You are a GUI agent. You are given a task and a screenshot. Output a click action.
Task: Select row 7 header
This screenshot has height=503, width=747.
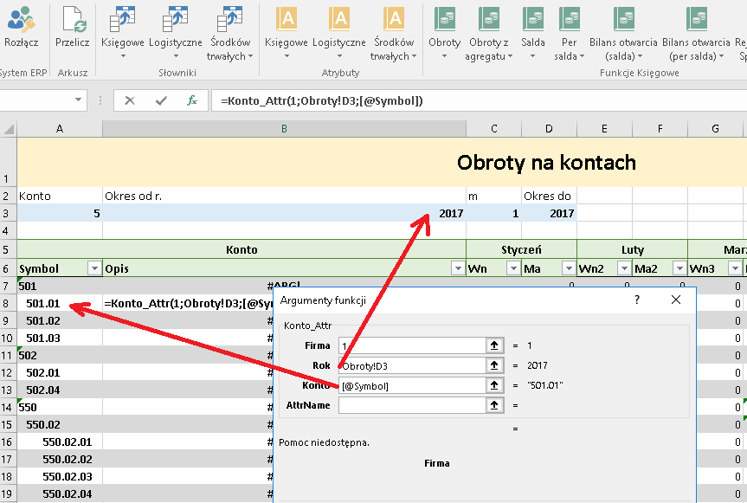point(7,287)
